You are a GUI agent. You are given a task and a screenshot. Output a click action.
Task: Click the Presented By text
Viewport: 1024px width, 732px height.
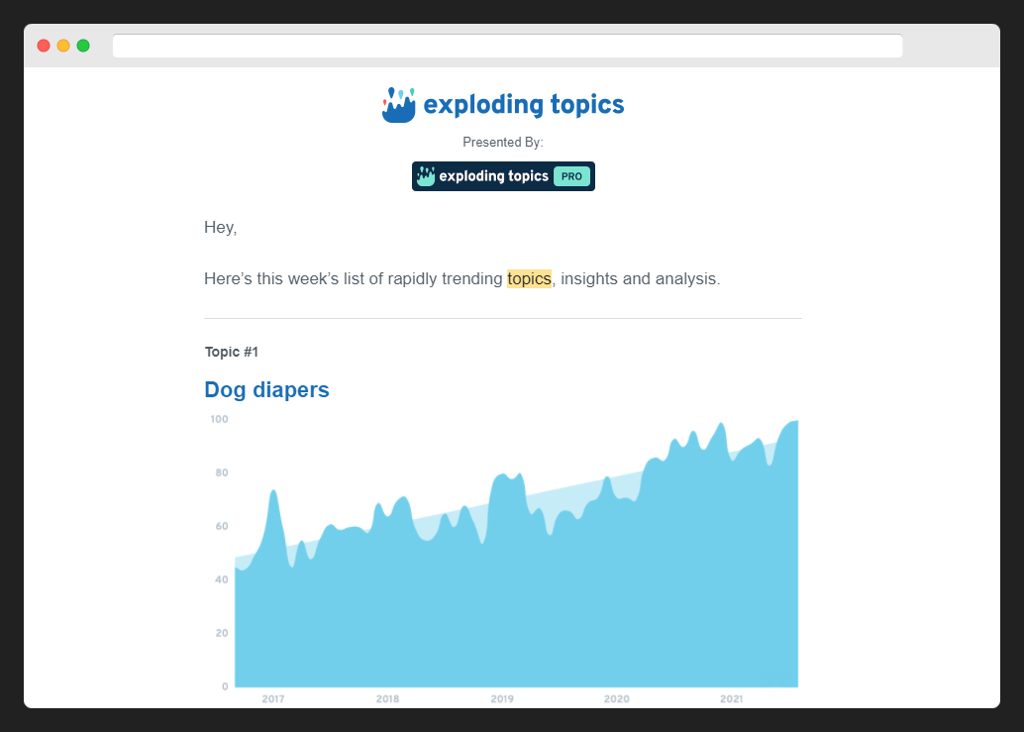(502, 143)
